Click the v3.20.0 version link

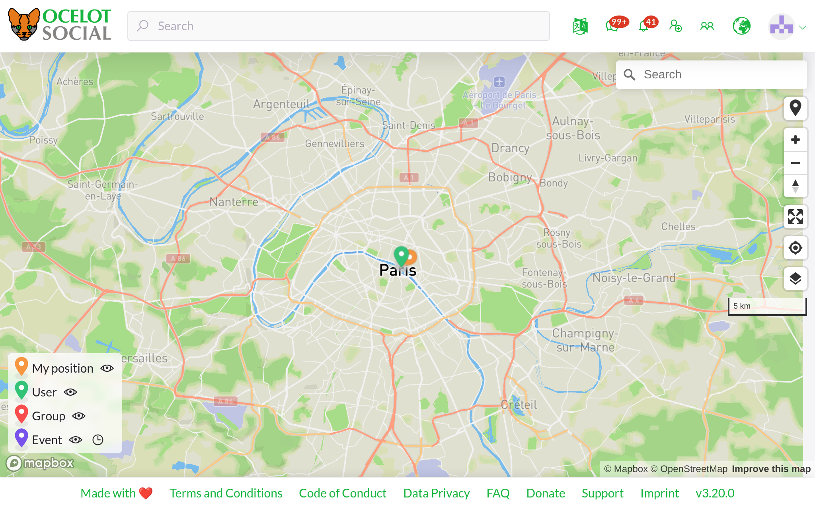click(715, 493)
